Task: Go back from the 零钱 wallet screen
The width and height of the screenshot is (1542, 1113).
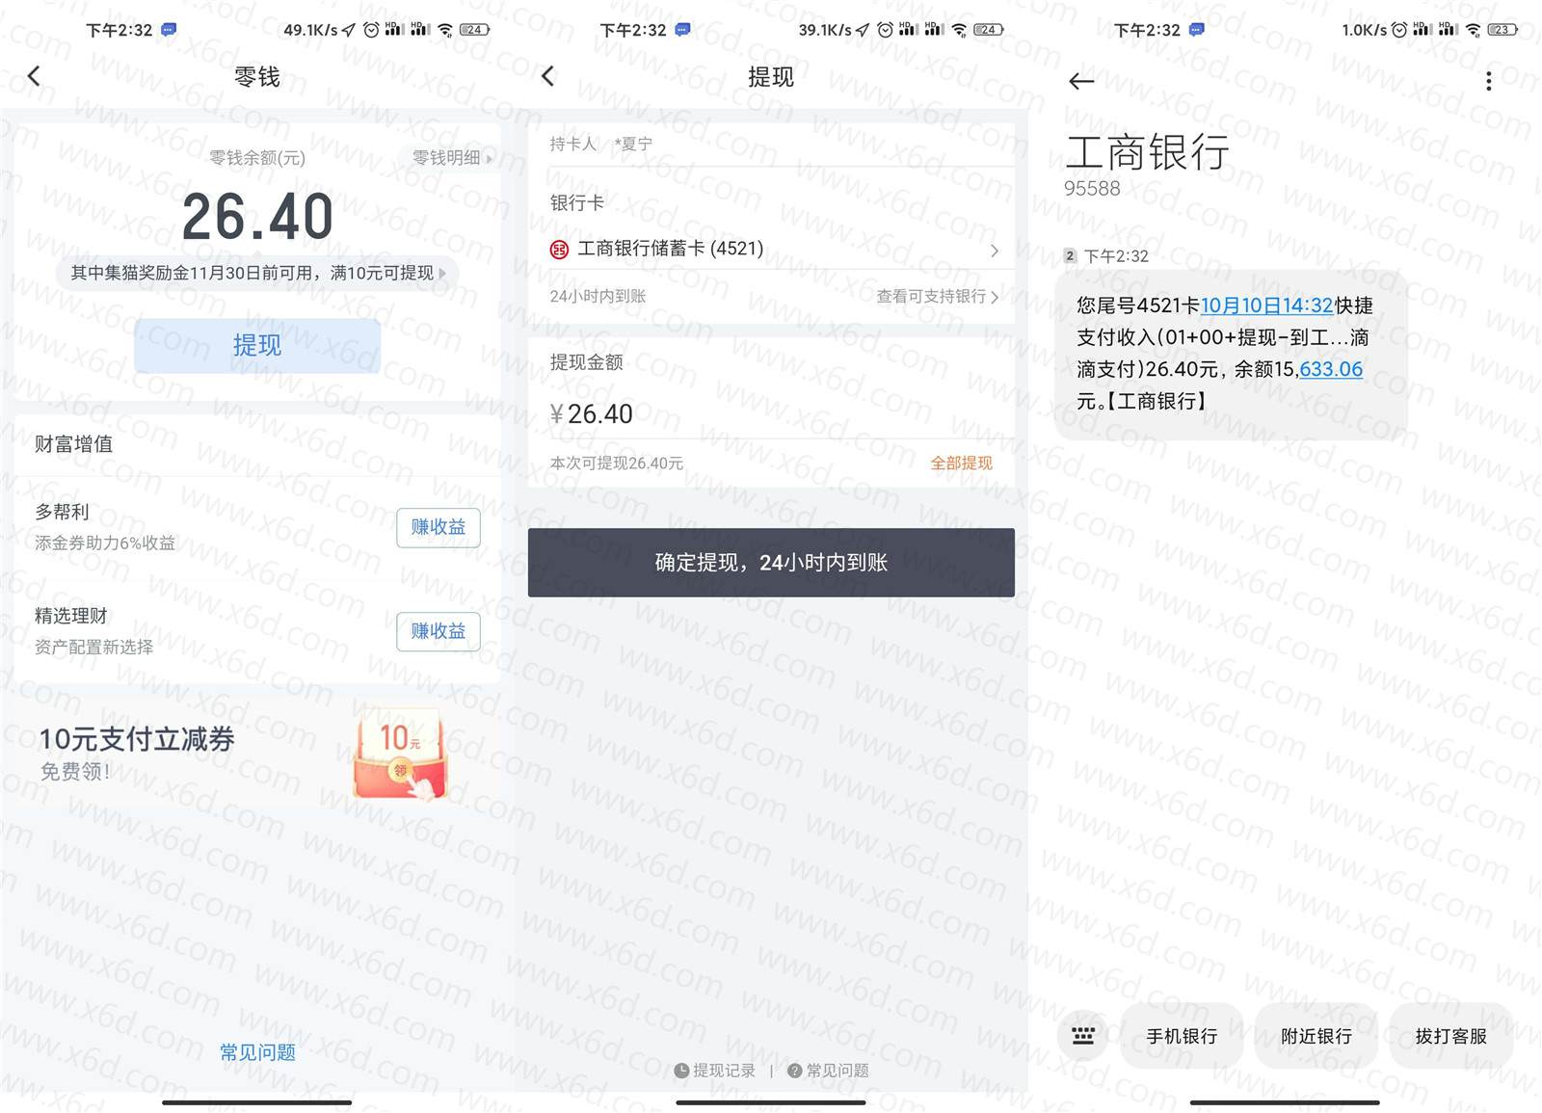Action: 35,76
